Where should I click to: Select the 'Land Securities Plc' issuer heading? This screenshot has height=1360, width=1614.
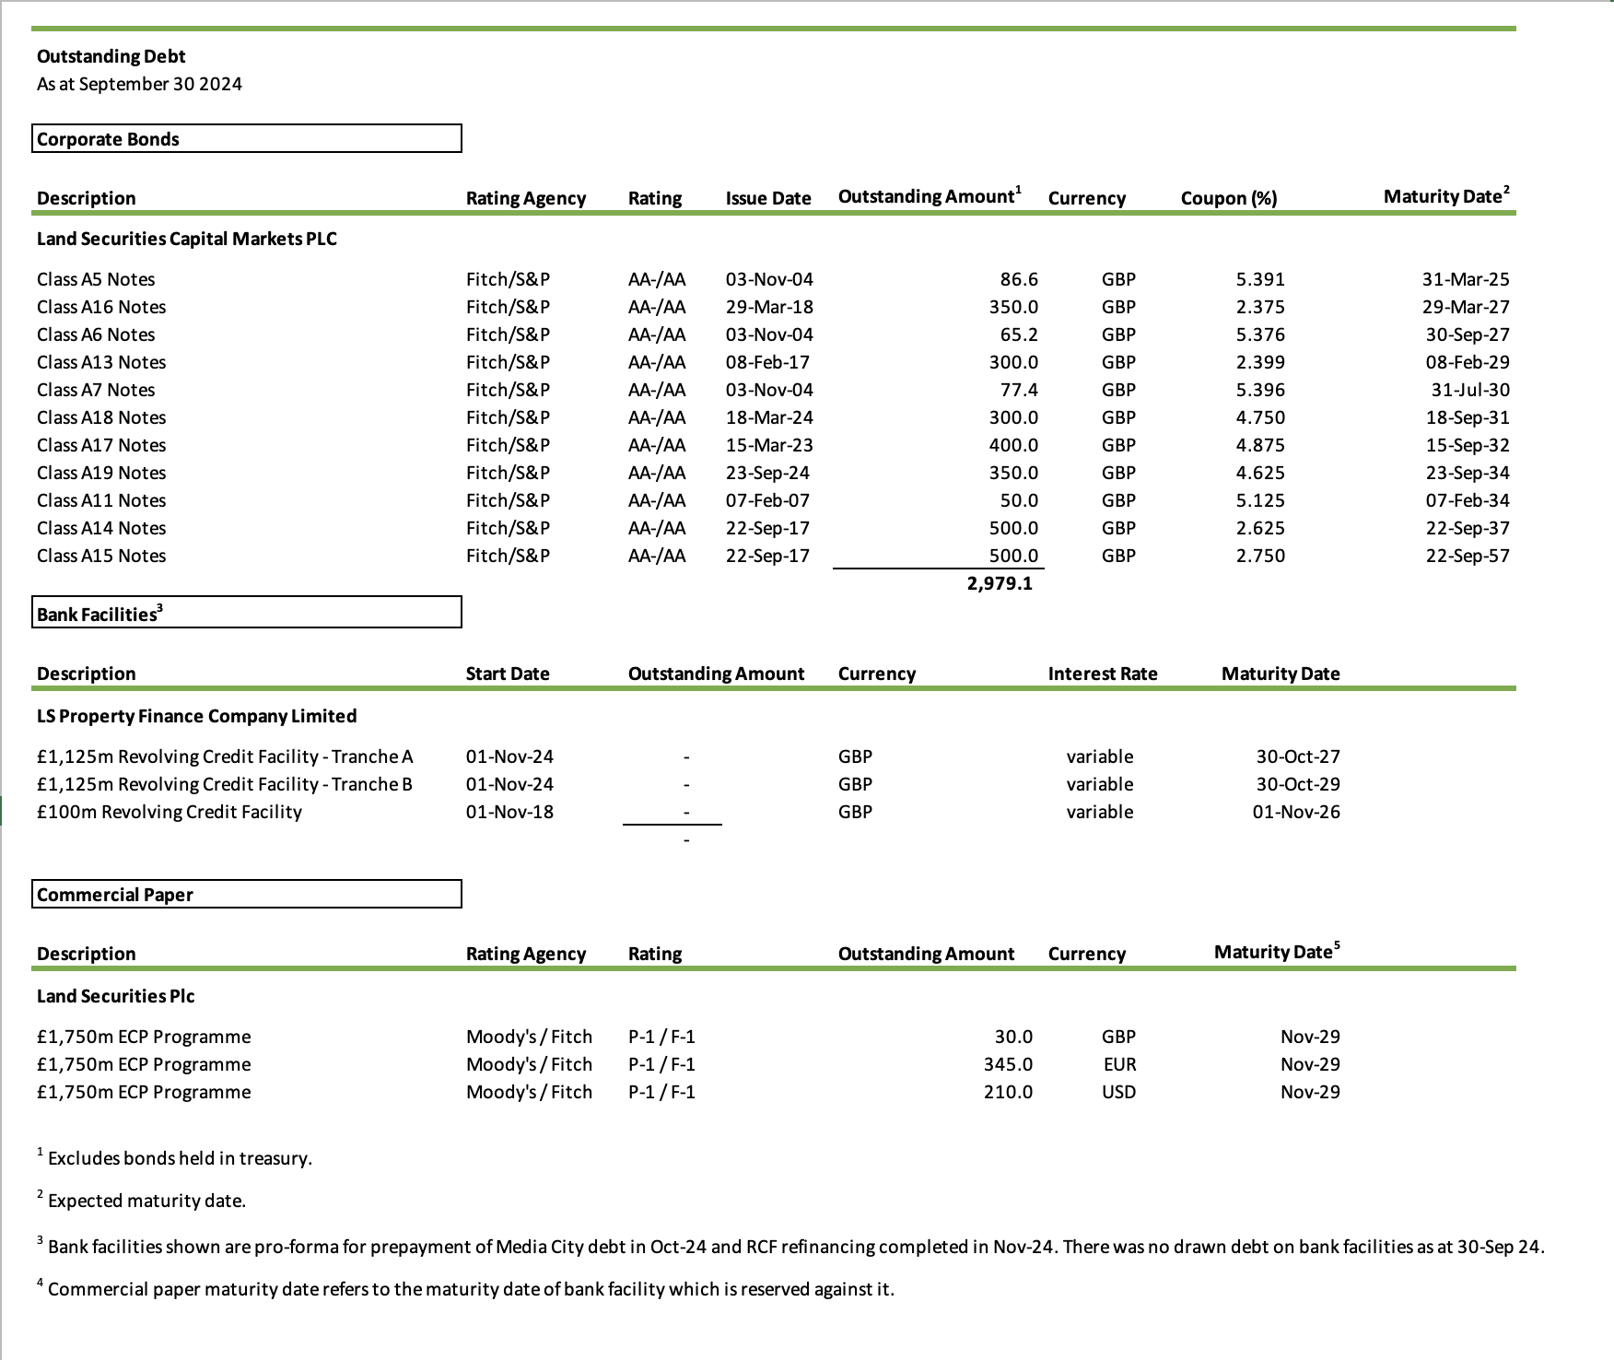click(x=116, y=996)
